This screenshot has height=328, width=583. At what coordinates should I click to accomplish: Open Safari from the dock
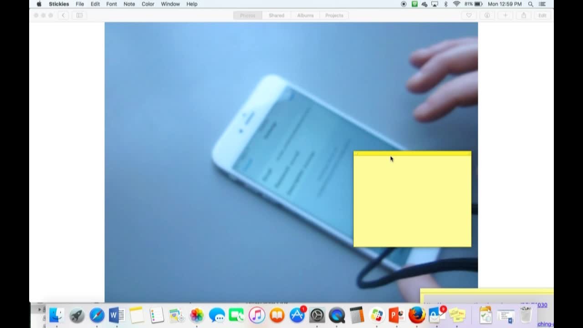point(97,315)
